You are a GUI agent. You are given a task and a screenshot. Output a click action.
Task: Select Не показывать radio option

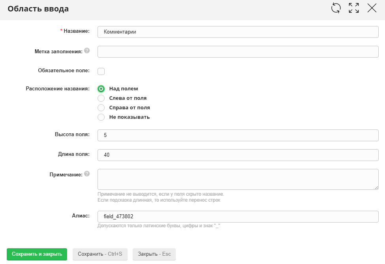click(101, 117)
